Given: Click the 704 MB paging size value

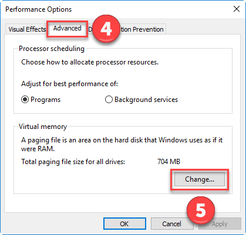Looking at the screenshot, I should click(x=169, y=162).
